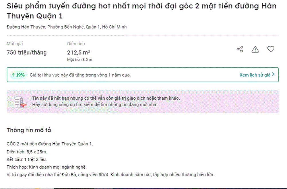Click the price increase message about 1 năm qua
Viewport: 287px width, 189px height.
click(80, 75)
